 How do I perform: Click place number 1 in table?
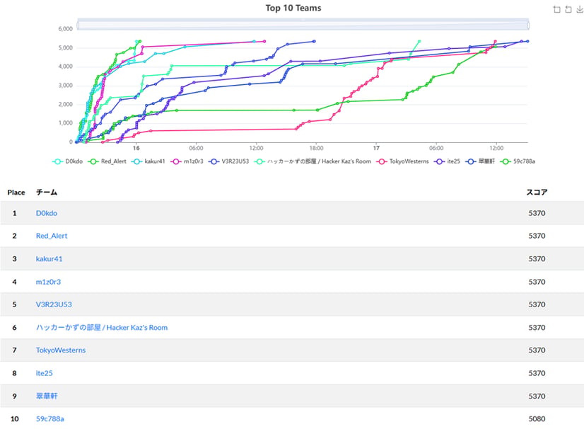click(x=15, y=213)
